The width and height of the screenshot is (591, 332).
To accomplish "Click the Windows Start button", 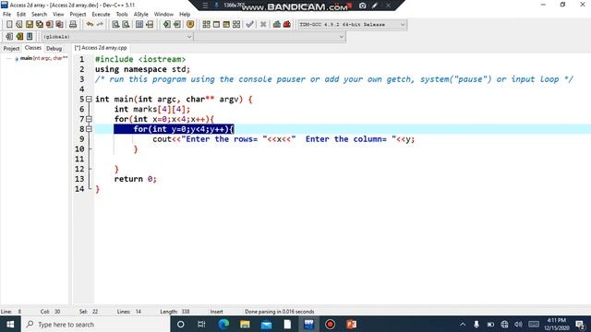I will [x=10, y=324].
